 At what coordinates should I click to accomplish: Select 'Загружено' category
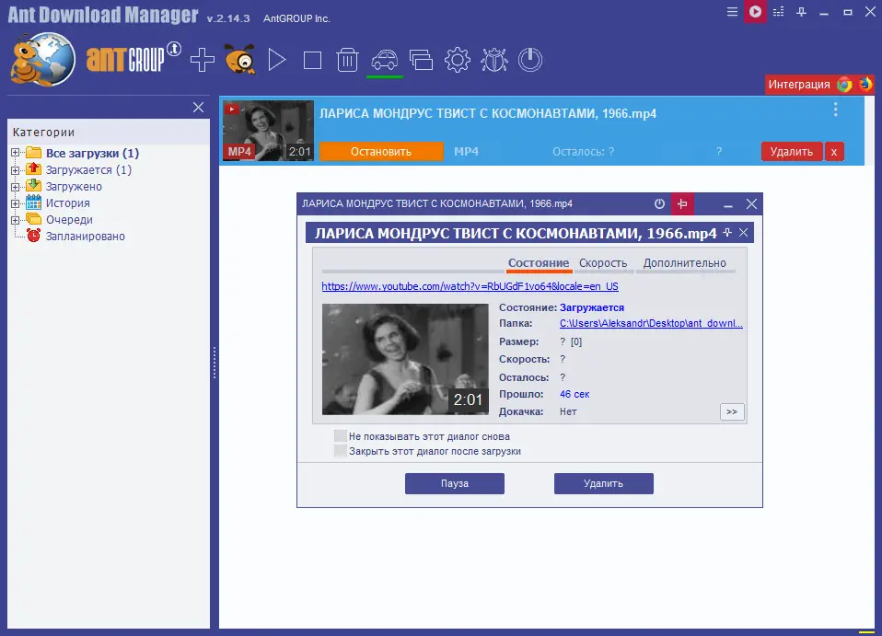74,186
